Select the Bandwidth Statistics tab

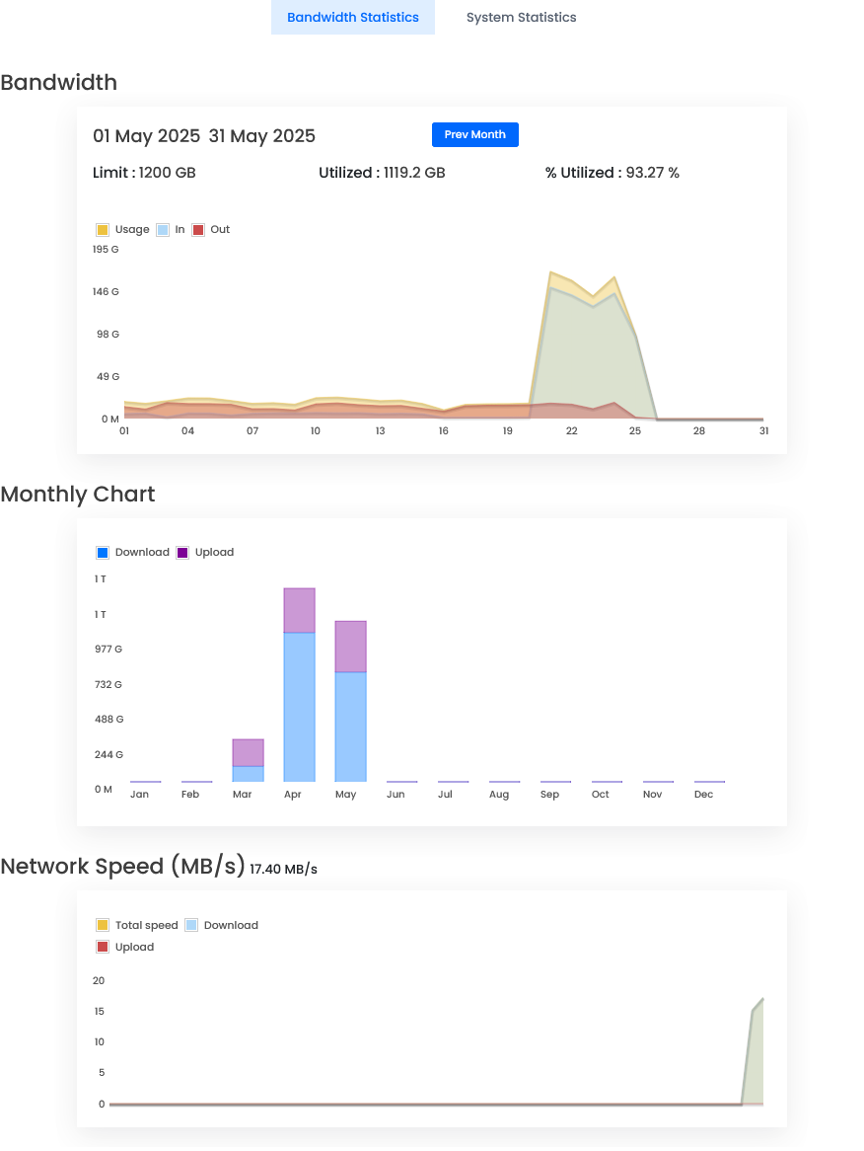point(352,18)
